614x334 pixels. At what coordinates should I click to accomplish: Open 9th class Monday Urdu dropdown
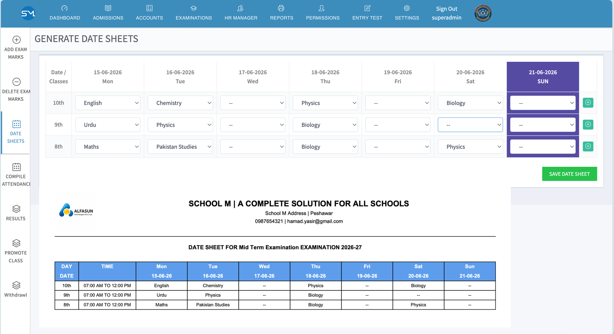click(x=108, y=125)
